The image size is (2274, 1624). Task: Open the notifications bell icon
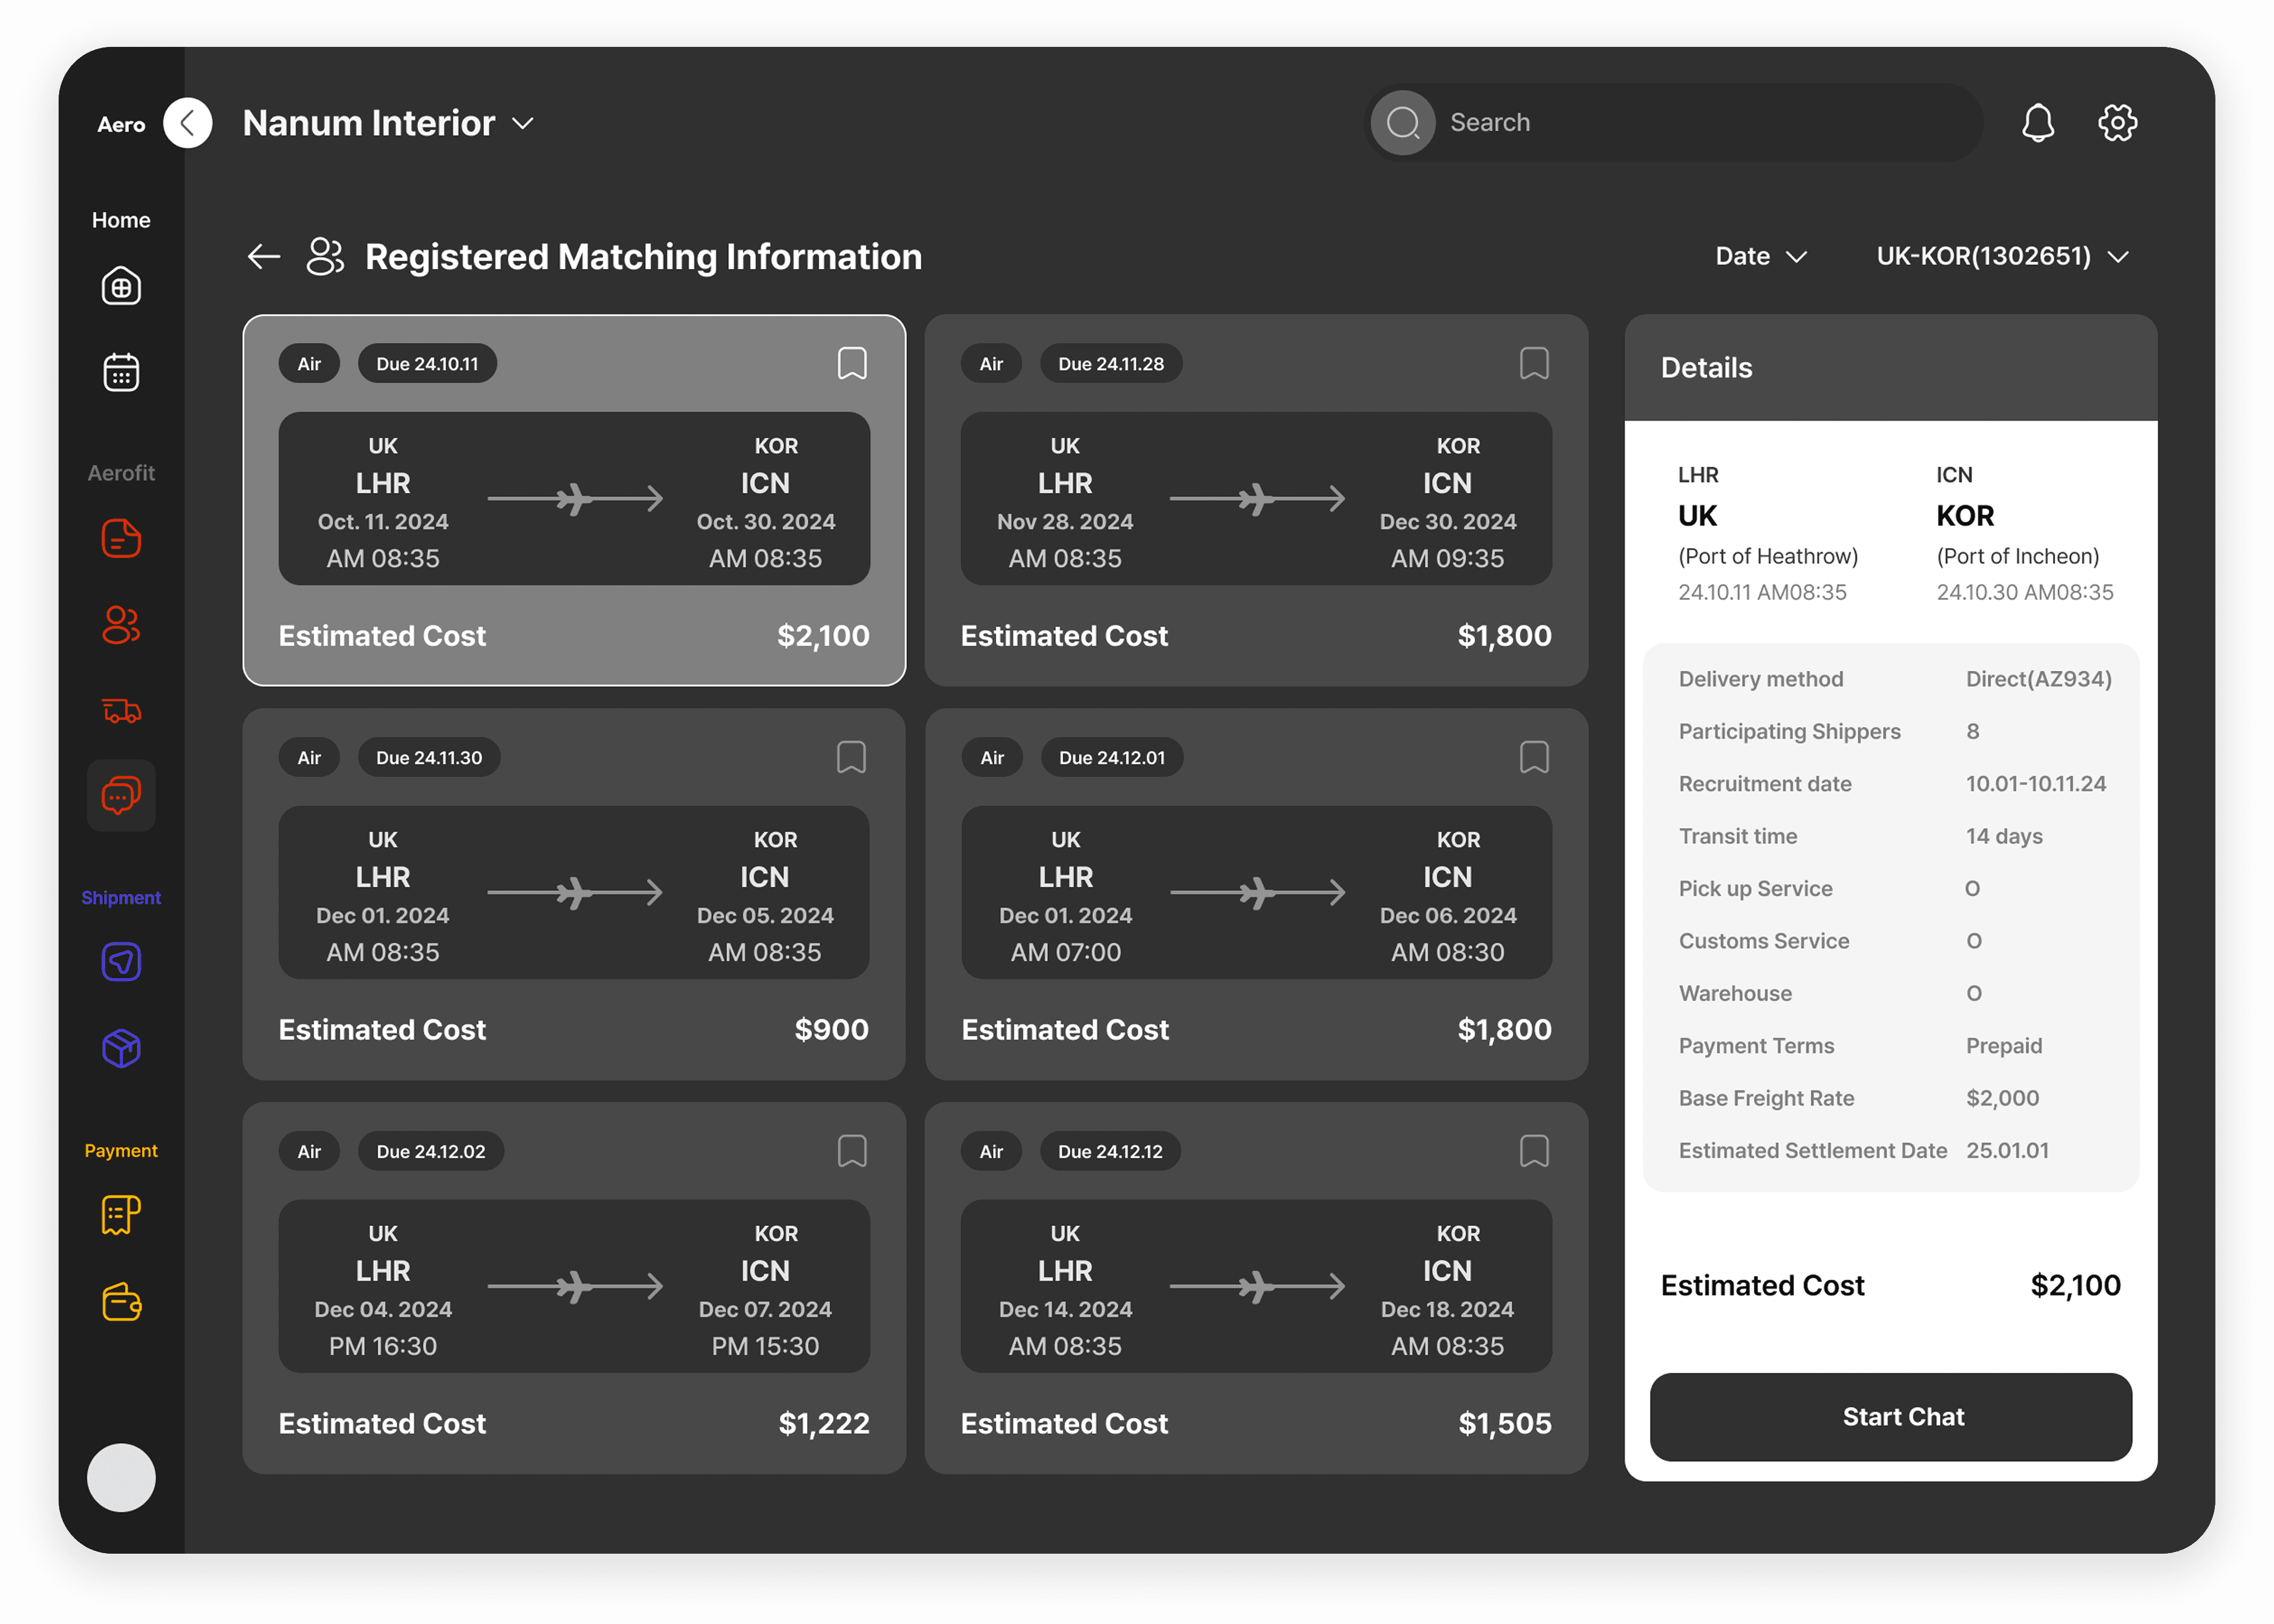coord(2037,123)
